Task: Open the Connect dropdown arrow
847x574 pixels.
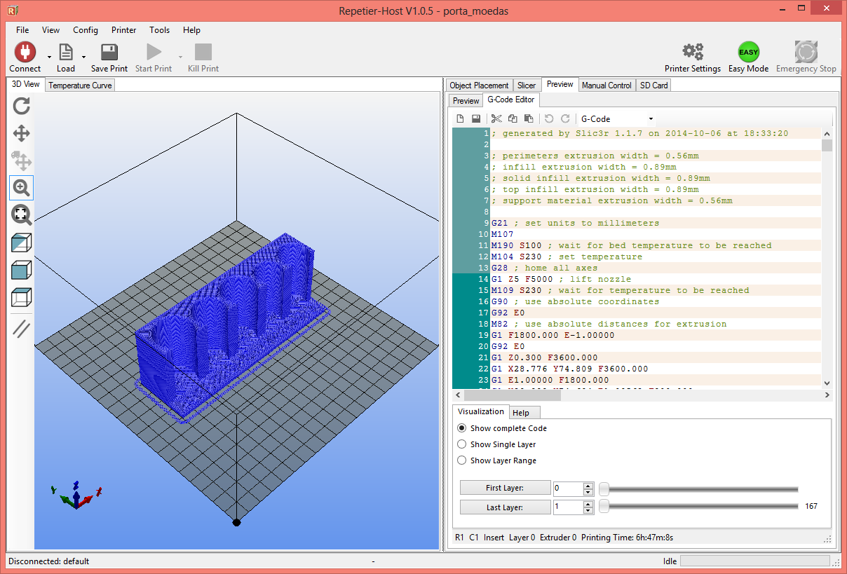Action: click(x=49, y=57)
